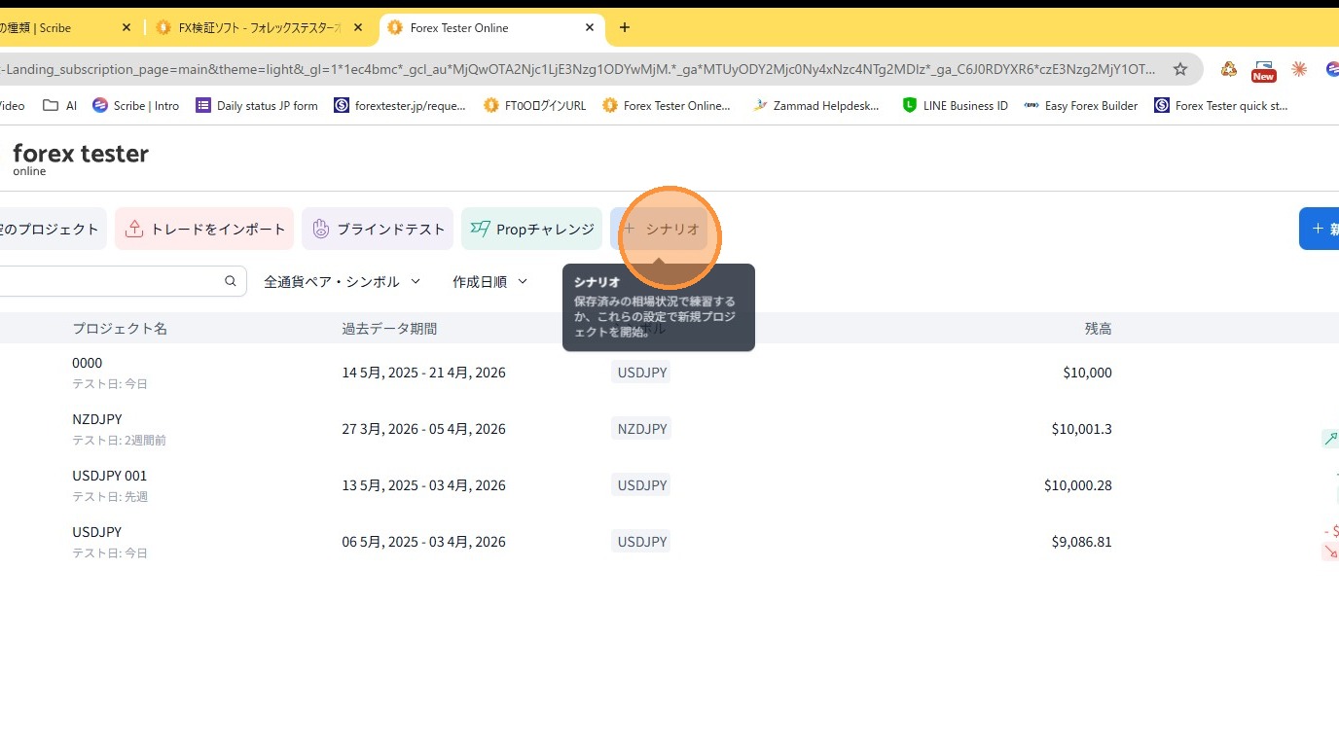Click the $10,001.3 balance value
1339x748 pixels.
[1082, 429]
